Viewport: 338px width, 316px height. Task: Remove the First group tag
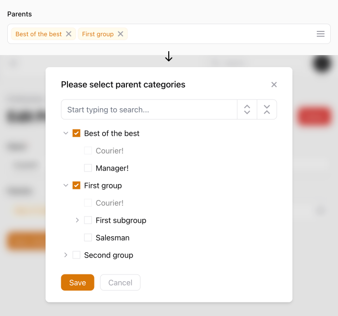point(121,34)
